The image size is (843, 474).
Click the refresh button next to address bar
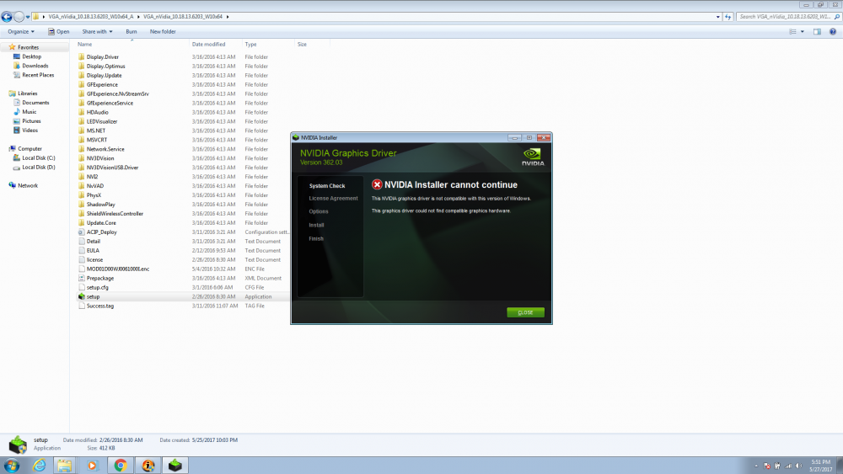coord(728,17)
